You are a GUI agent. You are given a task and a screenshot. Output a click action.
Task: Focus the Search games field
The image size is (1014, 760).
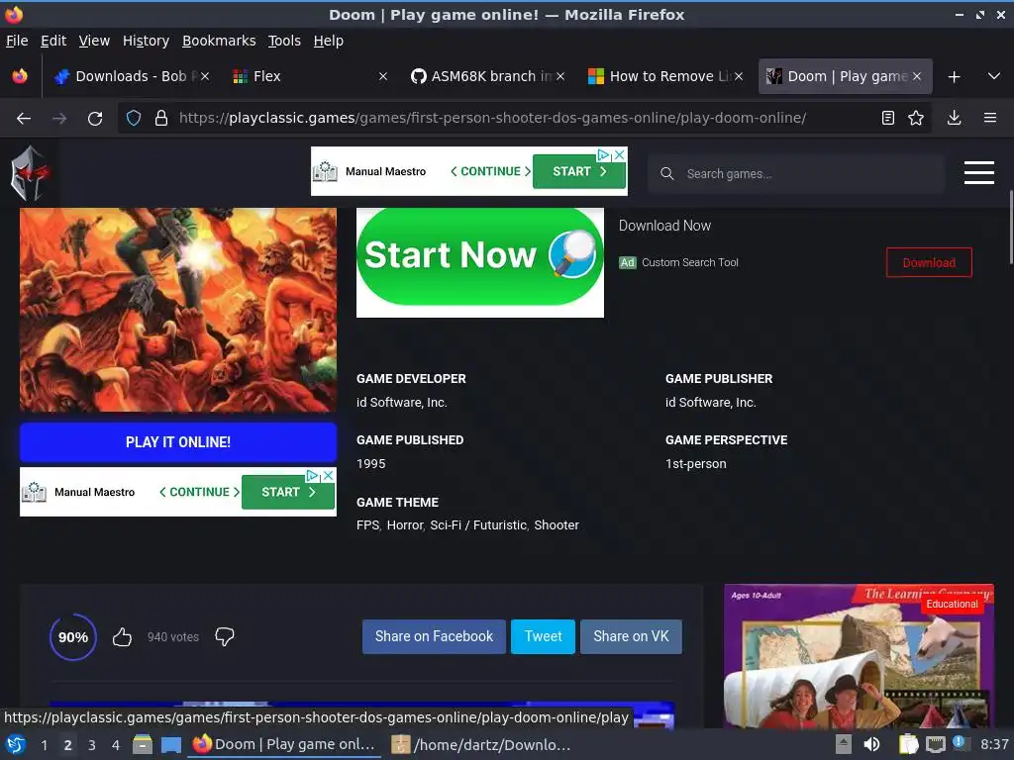(x=795, y=174)
